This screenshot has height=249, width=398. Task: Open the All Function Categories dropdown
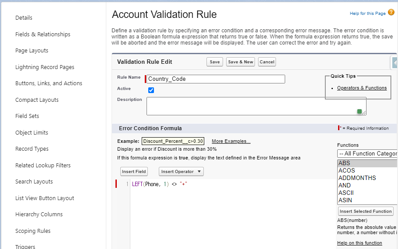tap(367, 154)
